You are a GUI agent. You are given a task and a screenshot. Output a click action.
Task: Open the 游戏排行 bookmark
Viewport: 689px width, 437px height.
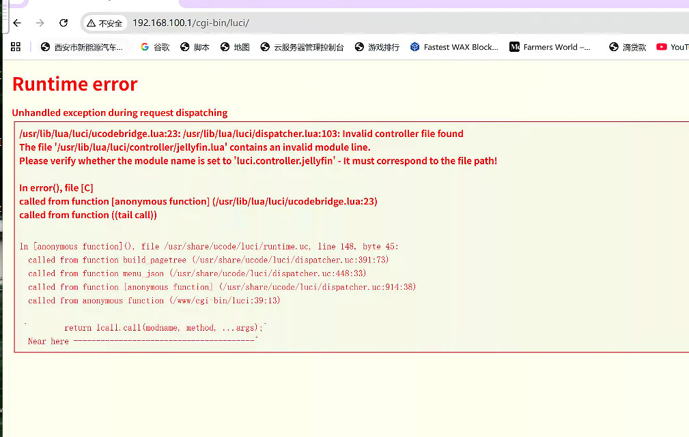[378, 47]
